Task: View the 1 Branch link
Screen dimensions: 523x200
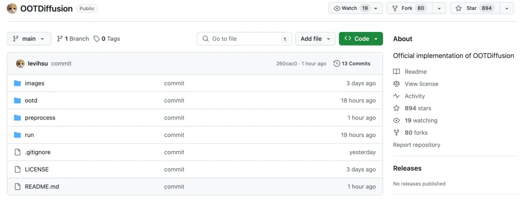Action: 73,39
